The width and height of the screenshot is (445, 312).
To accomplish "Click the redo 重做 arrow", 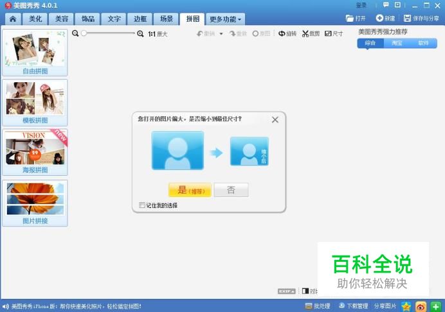I will pos(238,34).
